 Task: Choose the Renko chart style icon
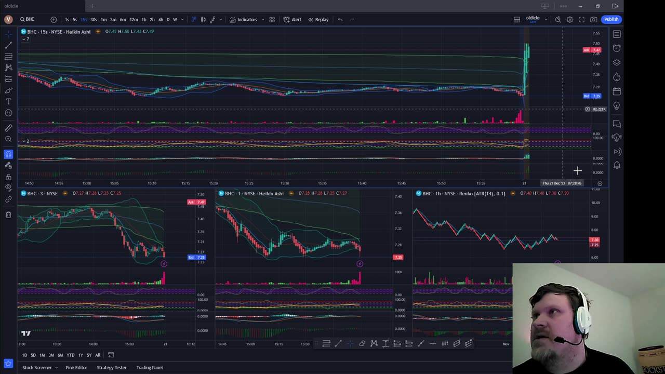click(x=212, y=19)
